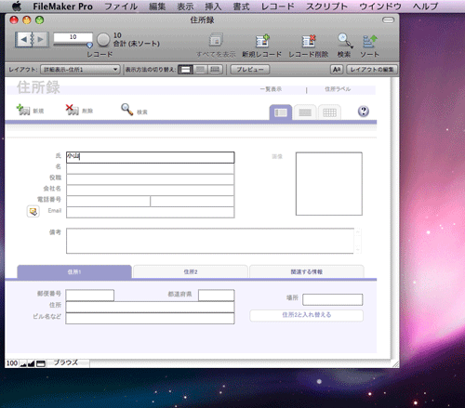Click the プレビュー button
Screen dimensions: 465x408
pyautogui.click(x=250, y=70)
